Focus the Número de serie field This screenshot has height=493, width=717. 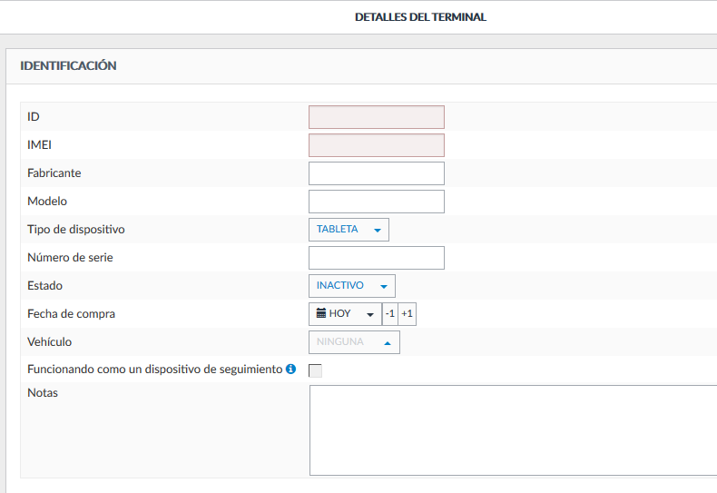[x=376, y=258]
